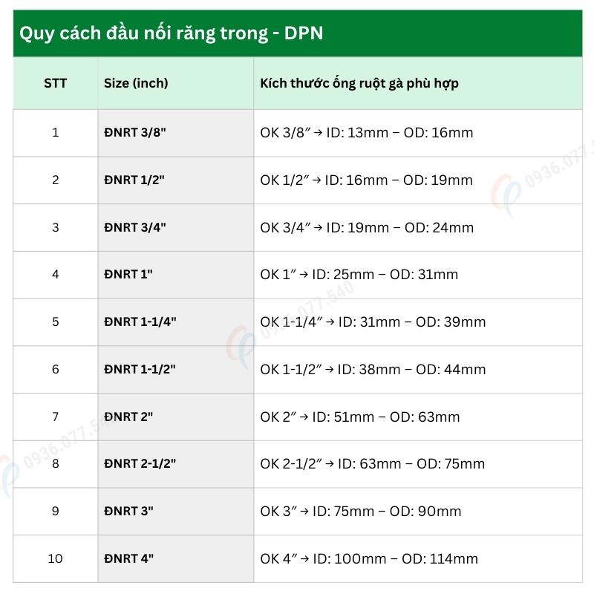Select the ĐNRT 1/2" size cell

[x=134, y=180]
